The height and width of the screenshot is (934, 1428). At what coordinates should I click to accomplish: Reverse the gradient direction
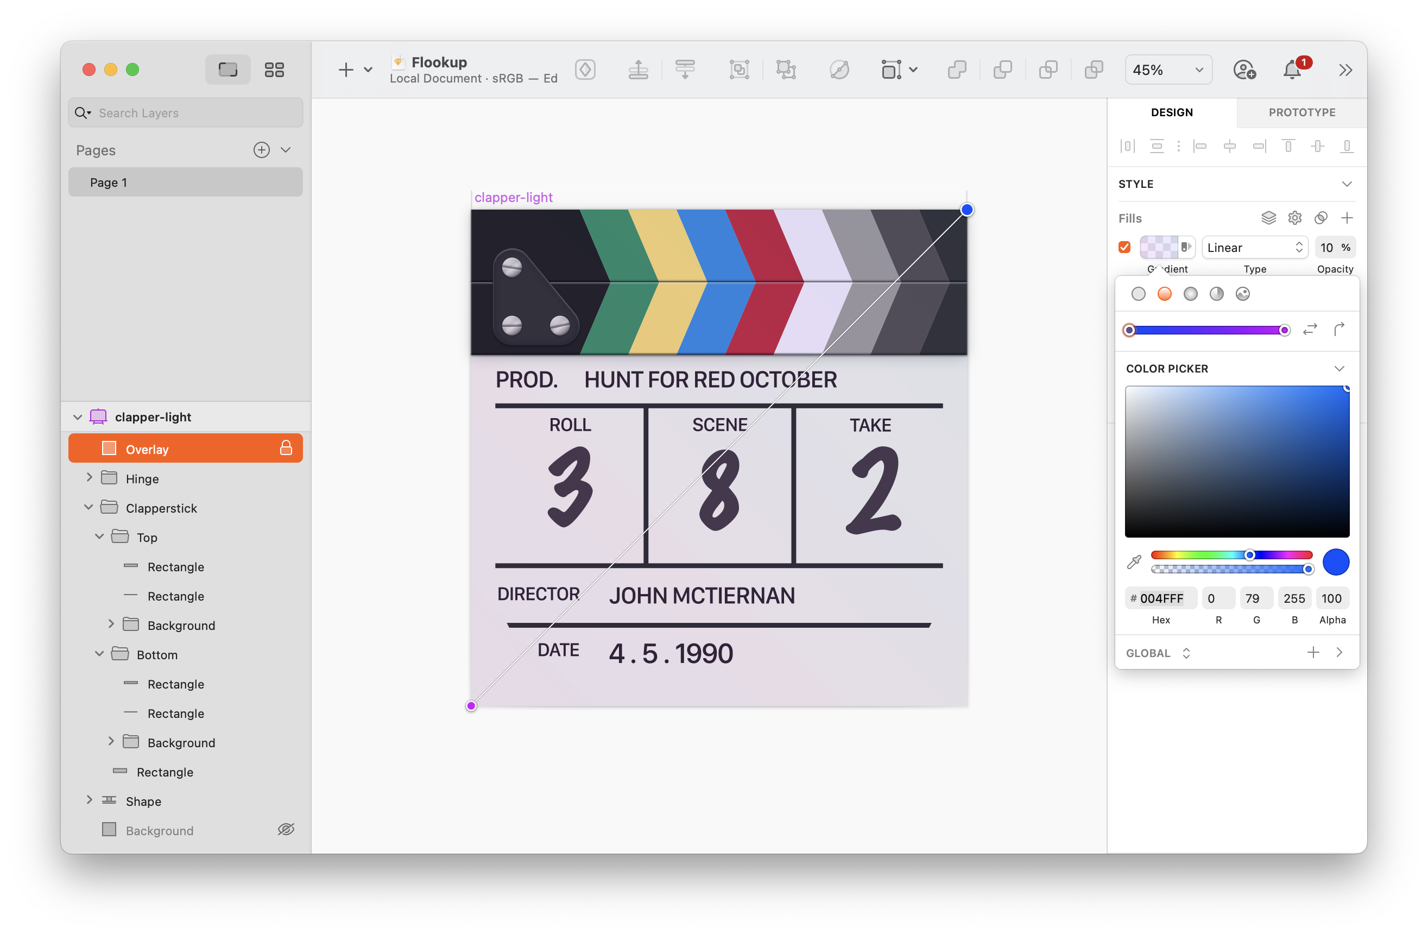(x=1310, y=329)
